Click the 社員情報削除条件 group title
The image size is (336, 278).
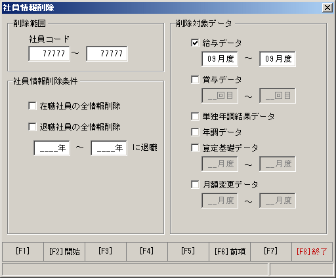[x=45, y=81]
